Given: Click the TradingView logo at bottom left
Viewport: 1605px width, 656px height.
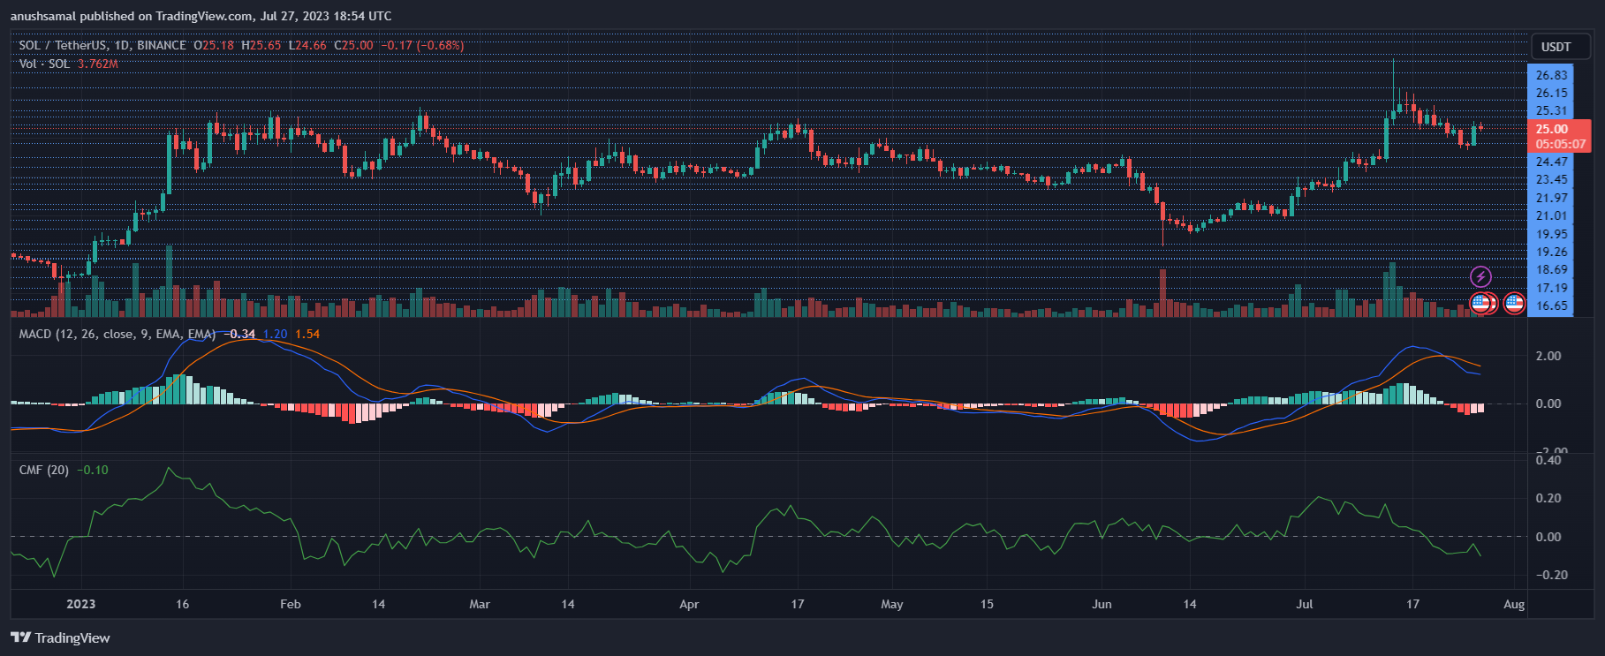Looking at the screenshot, I should (x=60, y=637).
